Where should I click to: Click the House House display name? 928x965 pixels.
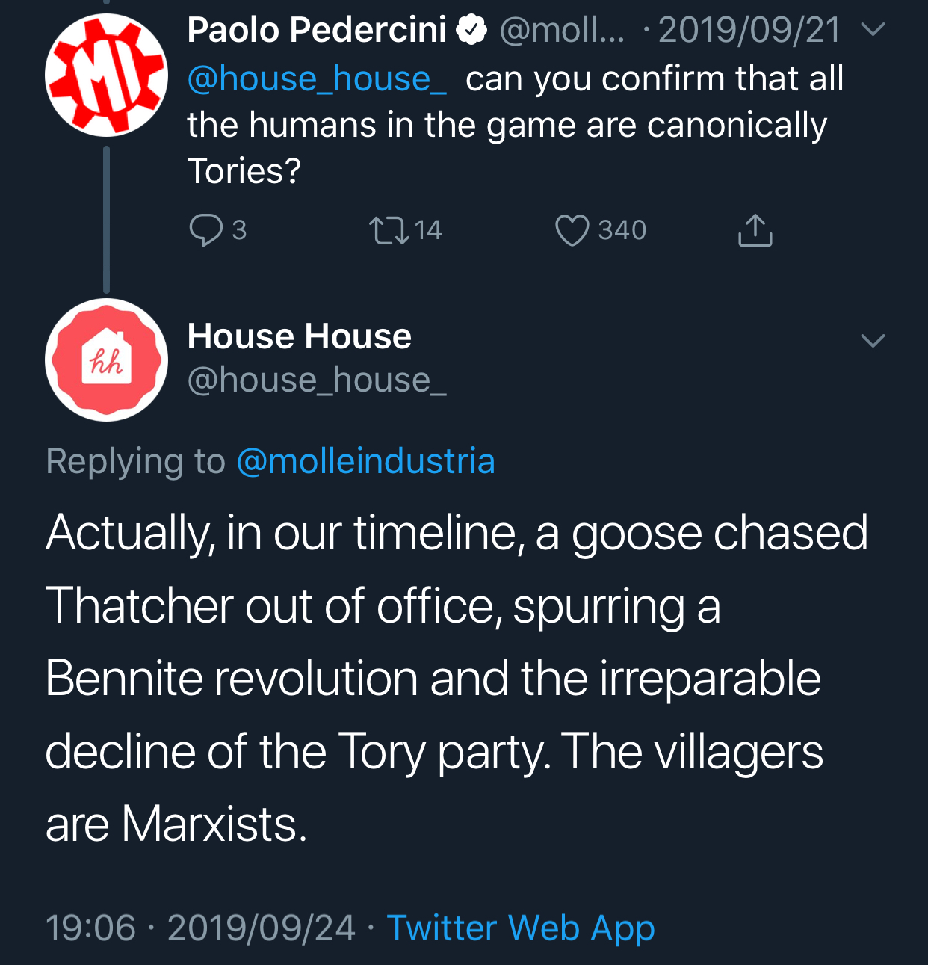(x=299, y=336)
